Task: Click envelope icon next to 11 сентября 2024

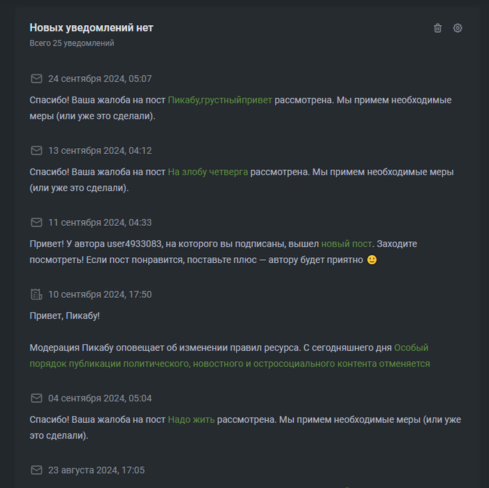Action: [36, 222]
